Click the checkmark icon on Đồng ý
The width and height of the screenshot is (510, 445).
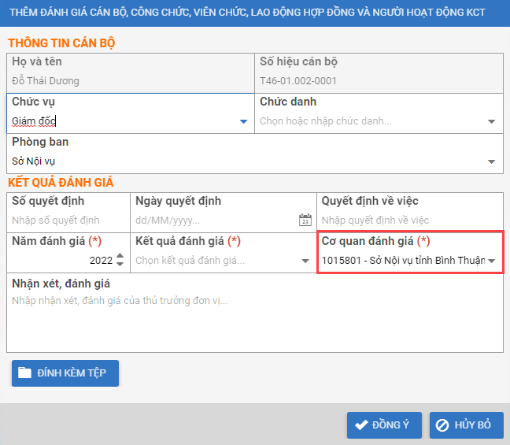[x=361, y=425]
